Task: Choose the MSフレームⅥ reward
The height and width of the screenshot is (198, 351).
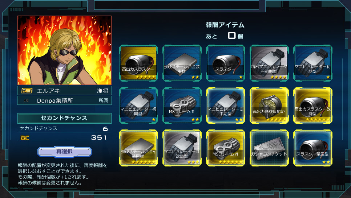Action: tap(226, 148)
